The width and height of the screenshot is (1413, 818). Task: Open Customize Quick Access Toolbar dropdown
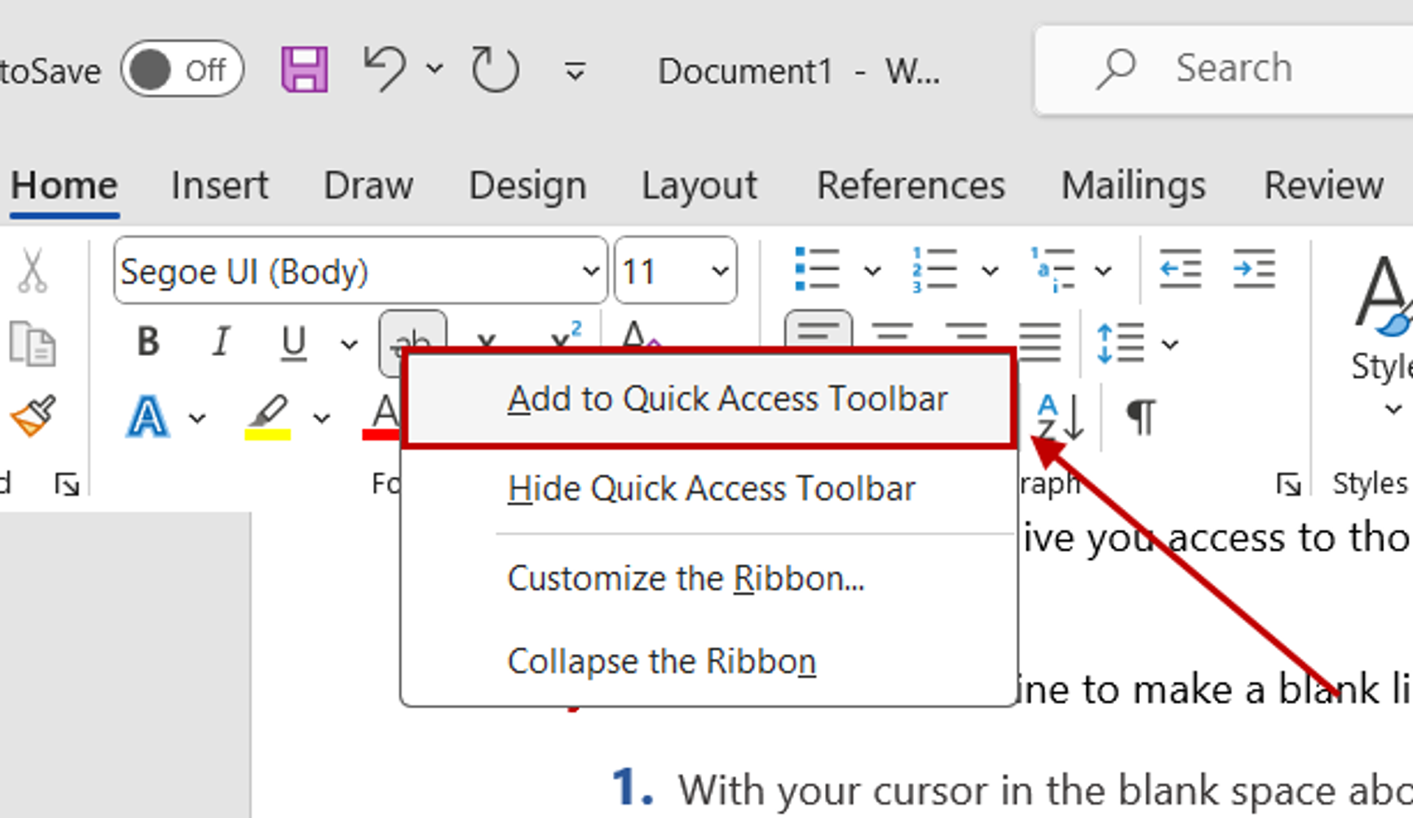pyautogui.click(x=575, y=71)
